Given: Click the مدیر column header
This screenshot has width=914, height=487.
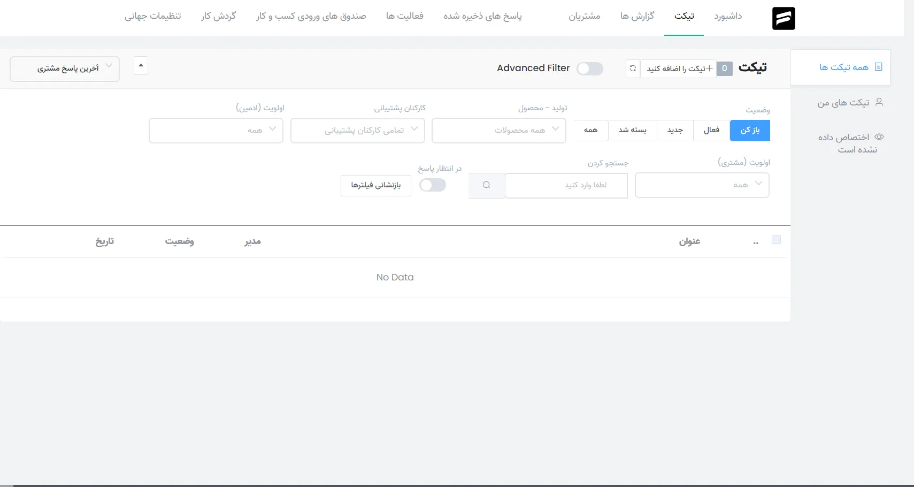Looking at the screenshot, I should click(252, 242).
